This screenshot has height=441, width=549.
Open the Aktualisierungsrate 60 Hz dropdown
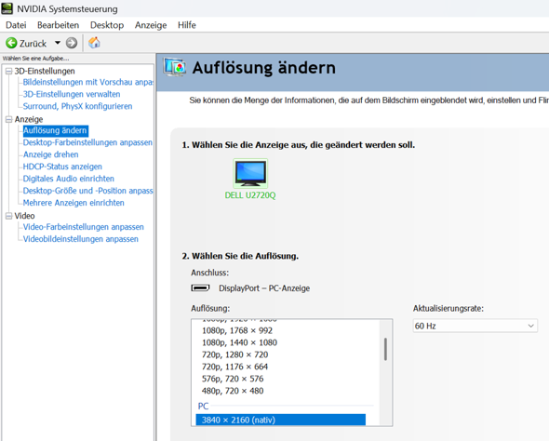[x=475, y=326]
